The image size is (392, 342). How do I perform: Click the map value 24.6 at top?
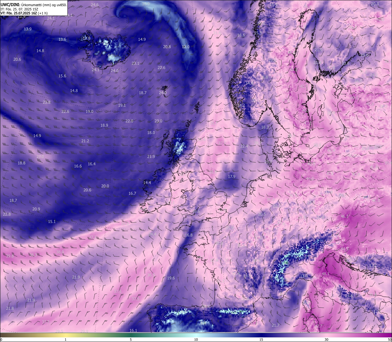point(95,5)
